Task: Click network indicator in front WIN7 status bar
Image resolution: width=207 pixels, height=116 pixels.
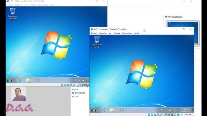Action: click(x=158, y=115)
